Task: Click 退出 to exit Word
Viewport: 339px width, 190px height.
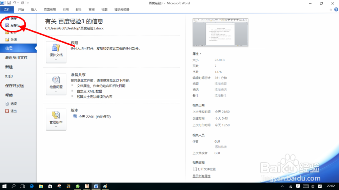Action: click(x=11, y=111)
